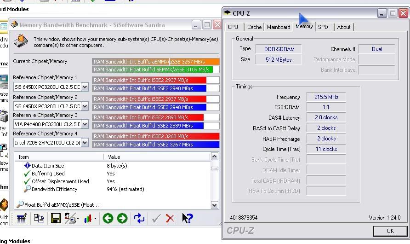This screenshot has width=410, height=244.
Task: Click the Value column header
Action: (x=157, y=157)
